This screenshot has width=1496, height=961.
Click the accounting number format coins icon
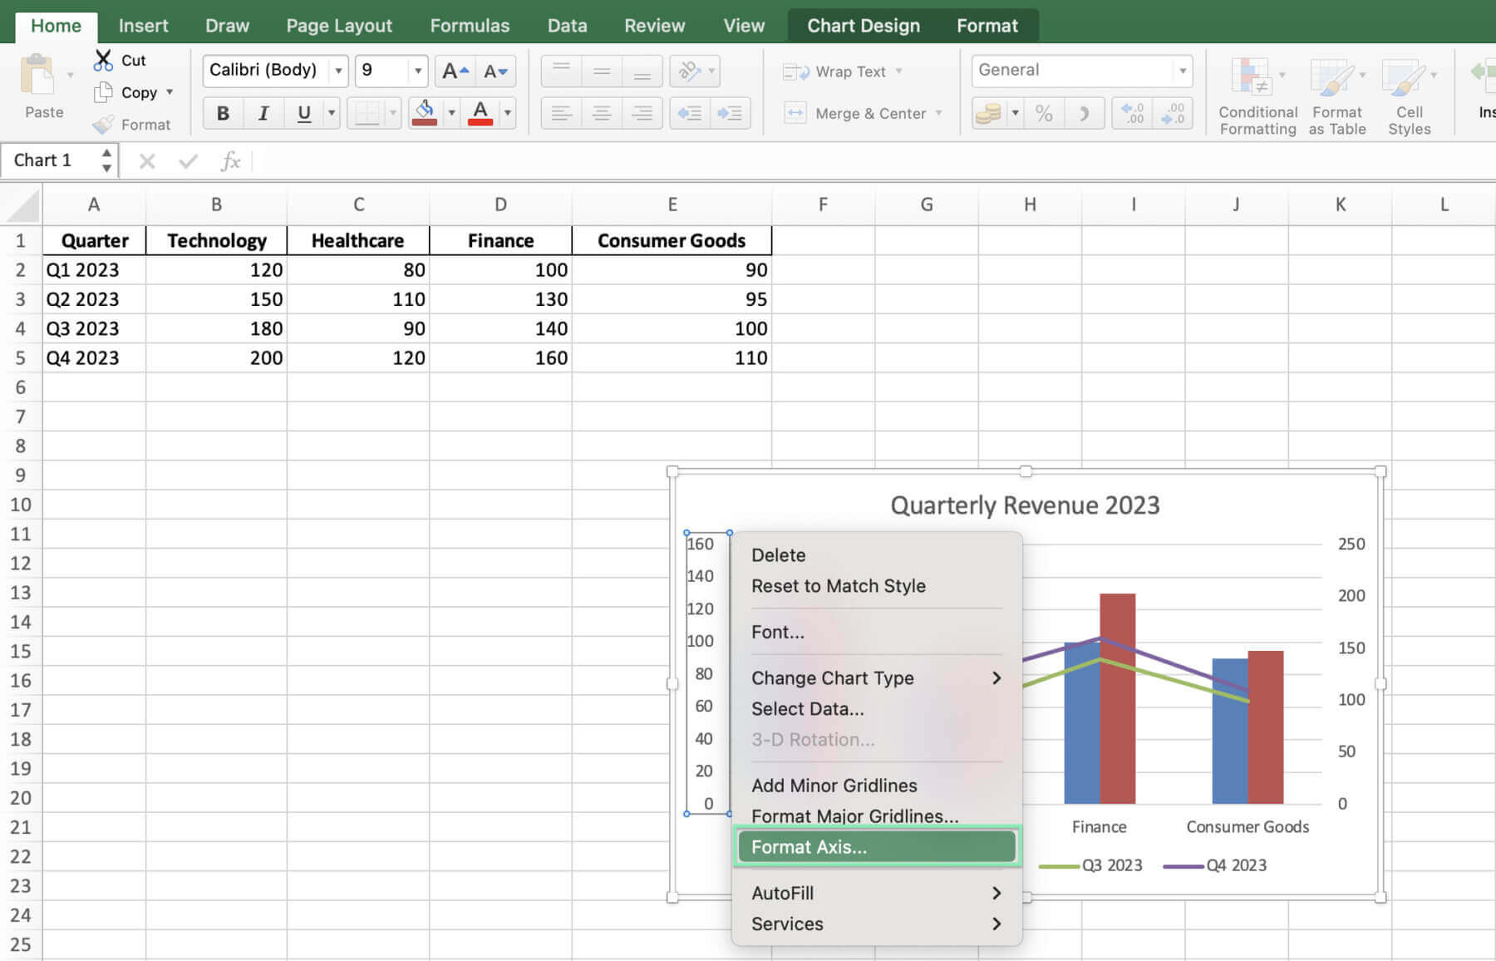coord(988,113)
